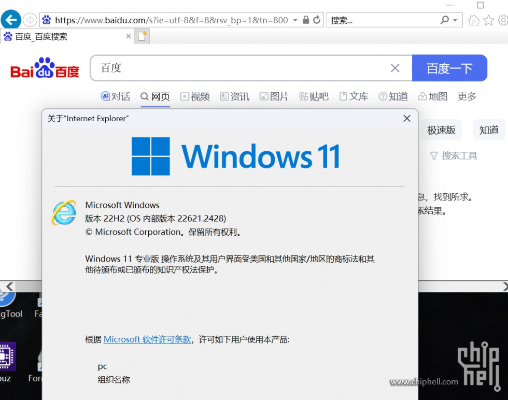Screen dimensions: 508x400
Task: Click the IE search box field
Action: pos(383,20)
